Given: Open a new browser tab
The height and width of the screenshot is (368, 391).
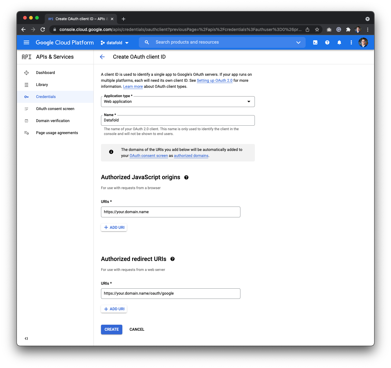Looking at the screenshot, I should click(x=124, y=19).
